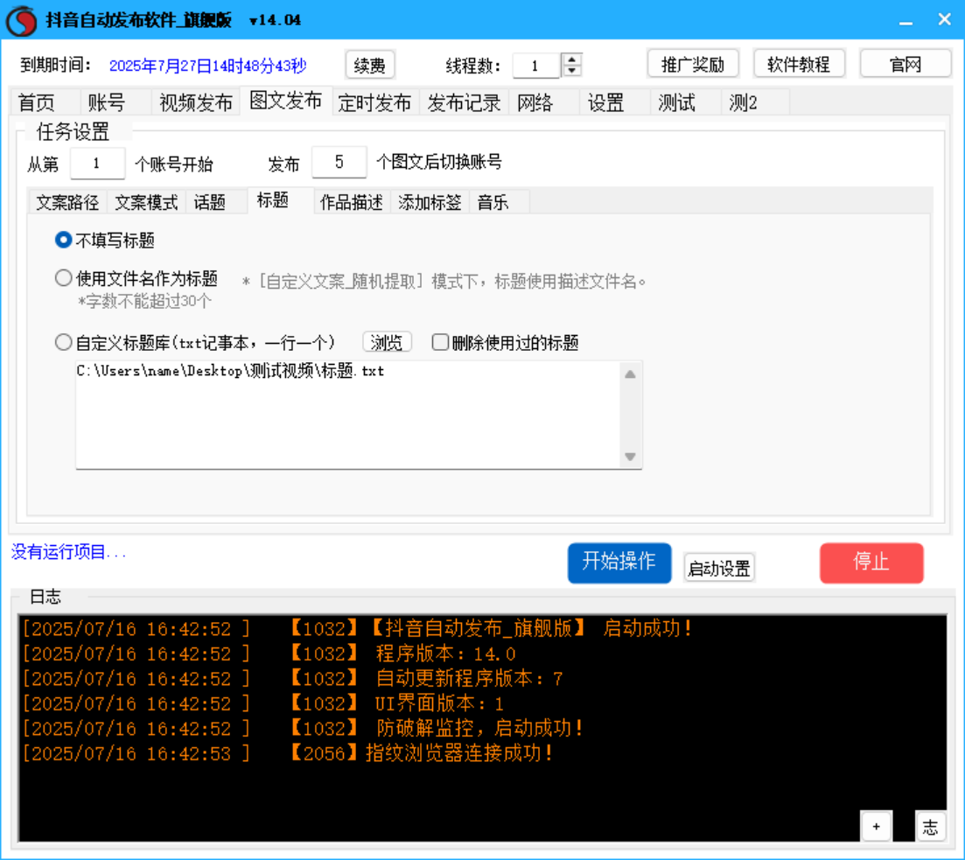Click the publish count field showing 5
965x860 pixels.
(339, 162)
